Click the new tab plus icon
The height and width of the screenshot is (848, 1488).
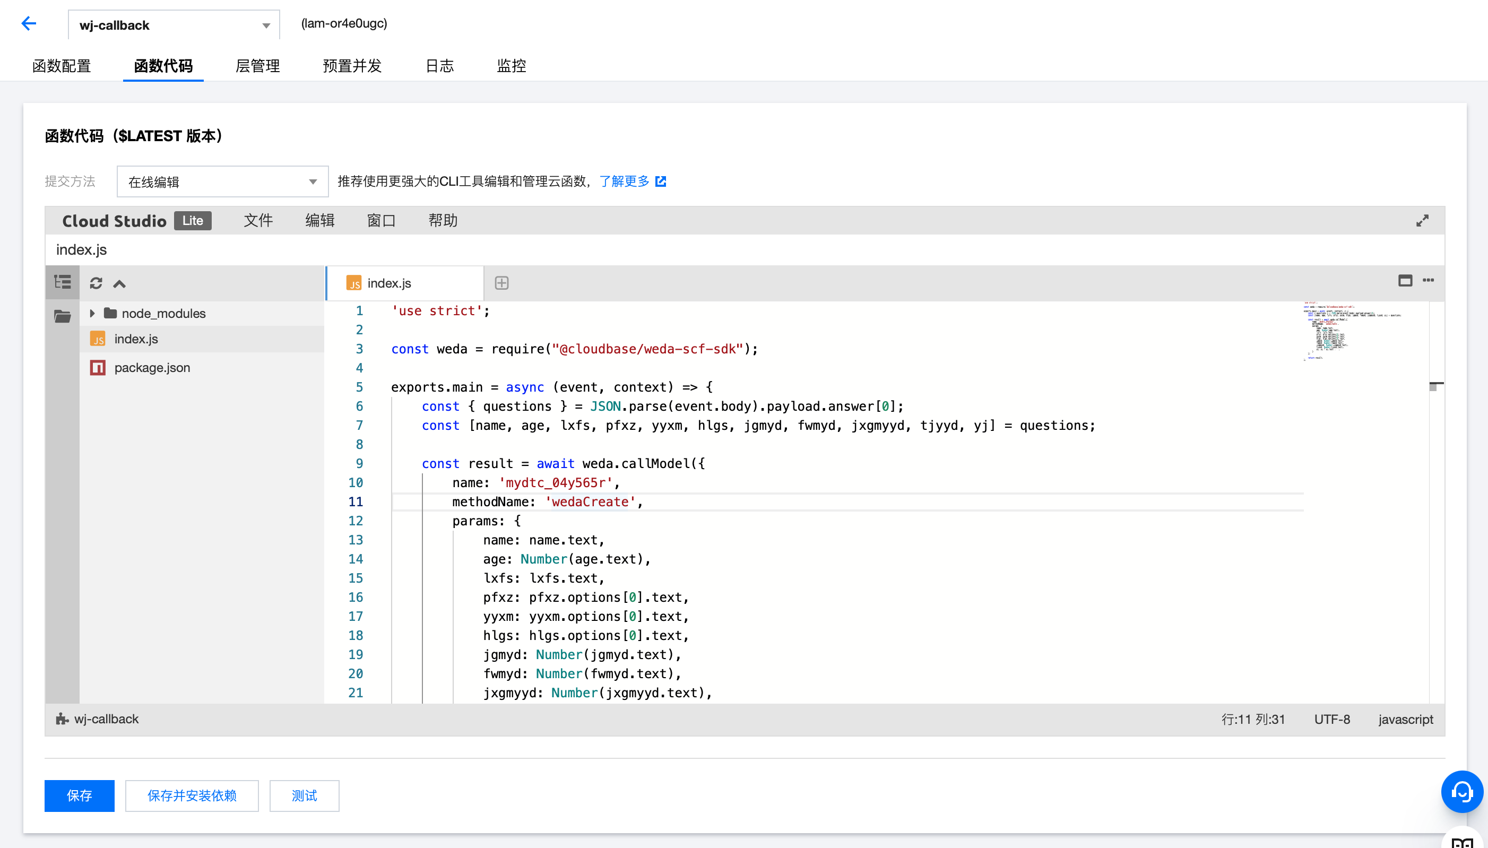(501, 283)
